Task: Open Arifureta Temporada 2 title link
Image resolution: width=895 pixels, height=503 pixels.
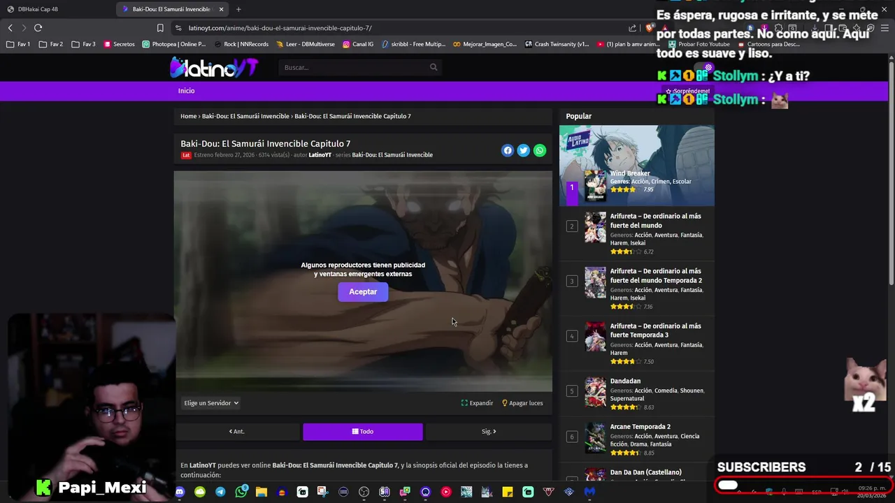Action: click(656, 275)
